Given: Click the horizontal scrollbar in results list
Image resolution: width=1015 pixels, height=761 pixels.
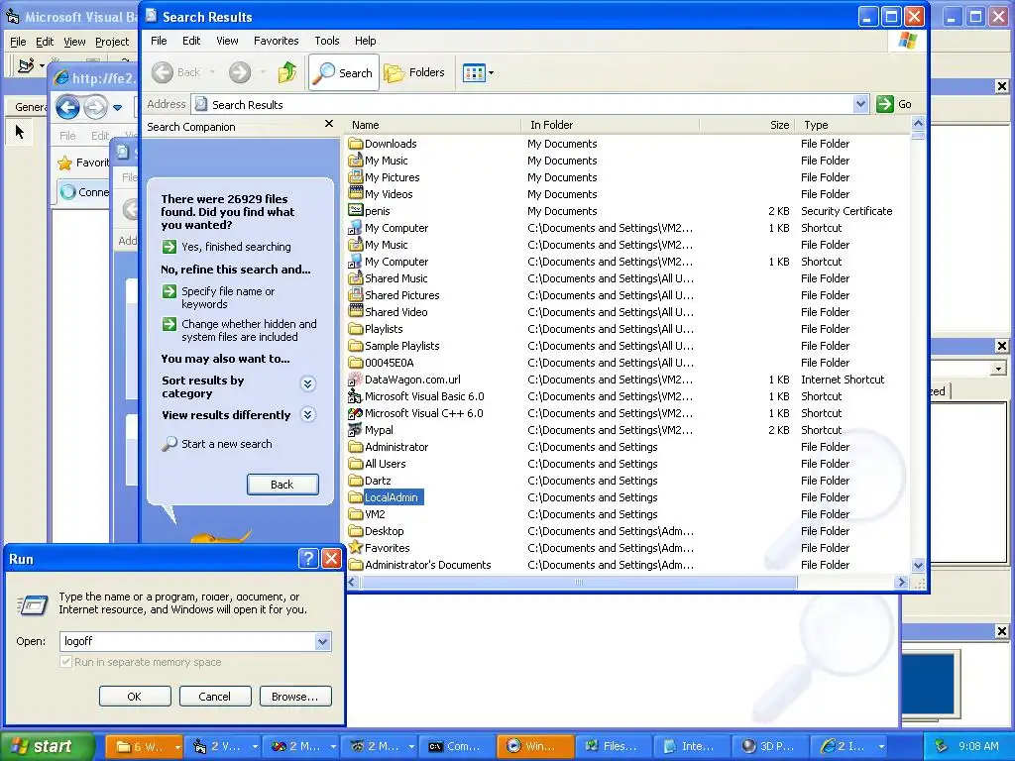Looking at the screenshot, I should tap(579, 583).
